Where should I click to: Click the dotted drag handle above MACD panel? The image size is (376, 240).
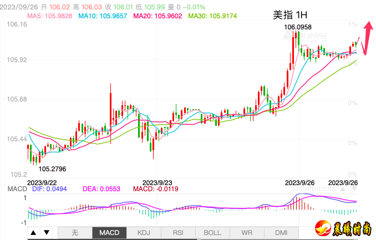pos(314,189)
